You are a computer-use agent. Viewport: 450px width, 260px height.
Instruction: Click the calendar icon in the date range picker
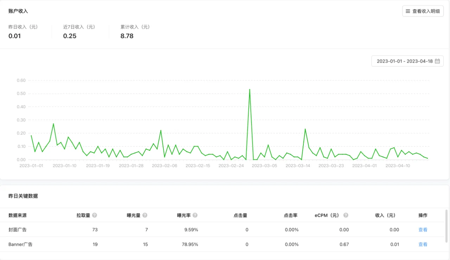437,61
